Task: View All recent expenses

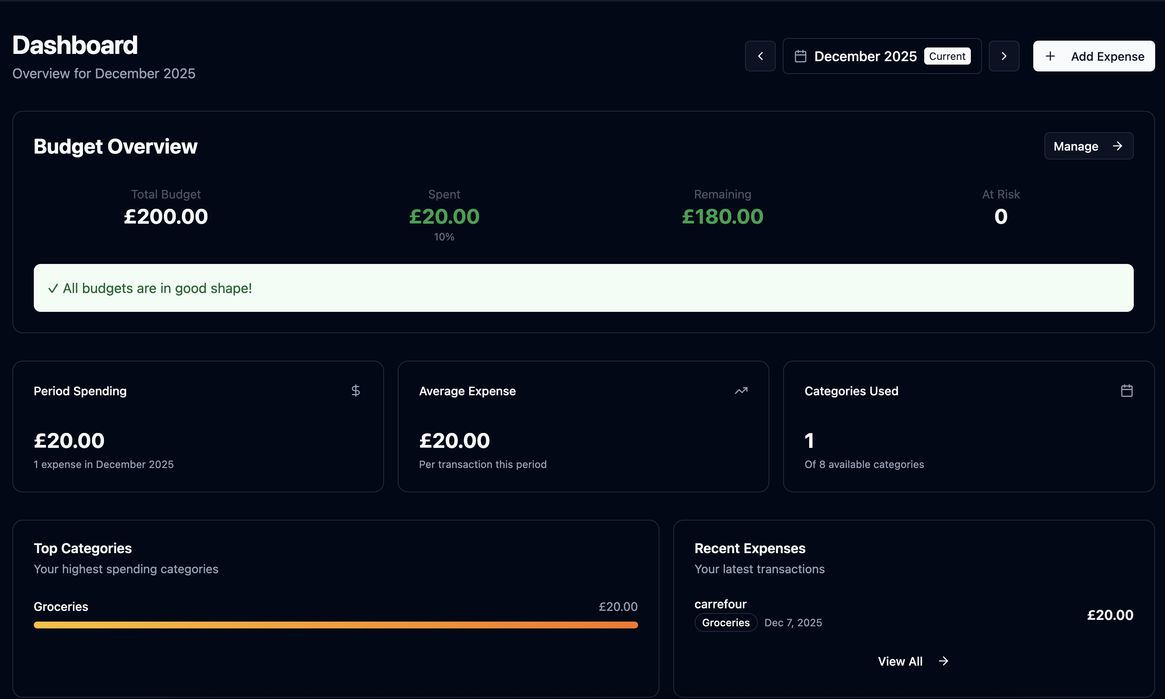Action: point(900,661)
